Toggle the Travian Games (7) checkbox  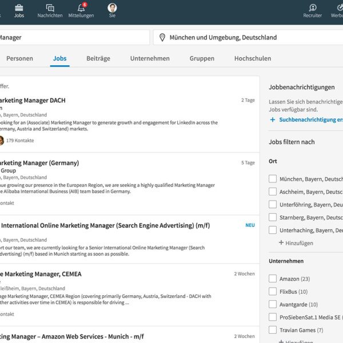[x=273, y=330]
